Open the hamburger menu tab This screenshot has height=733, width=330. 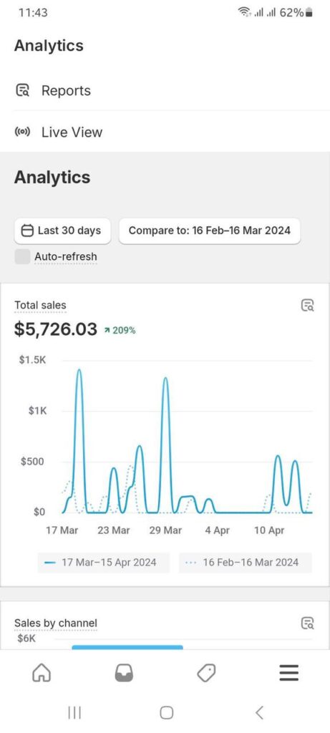pos(289,673)
